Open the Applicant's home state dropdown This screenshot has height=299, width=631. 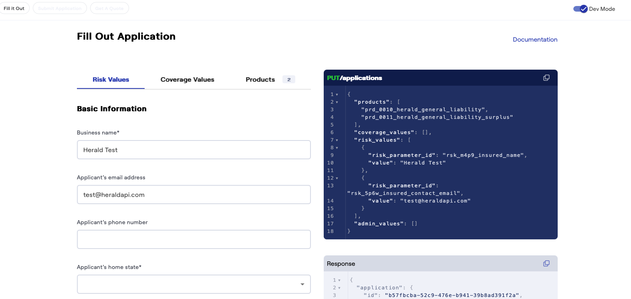click(x=194, y=284)
